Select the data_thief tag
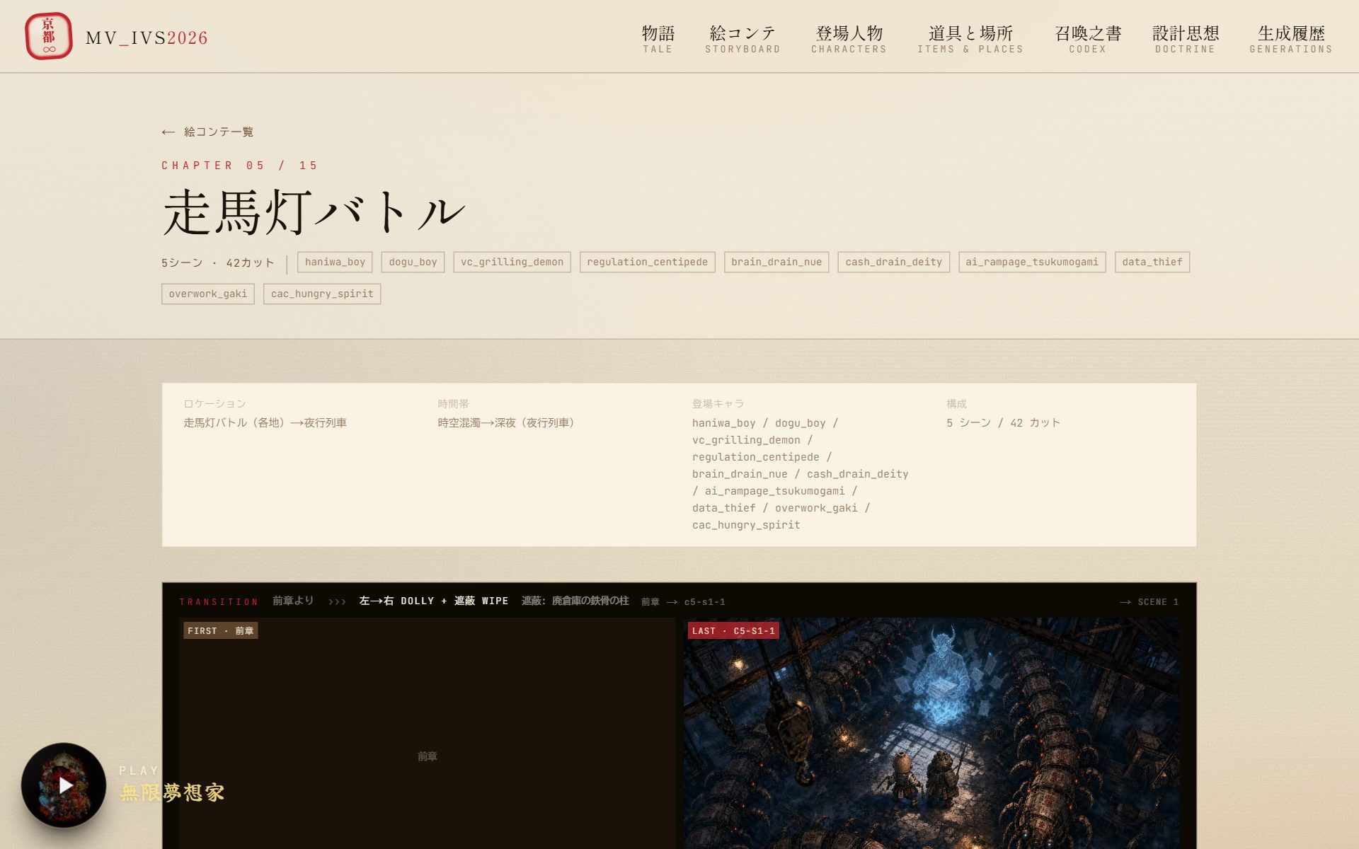Viewport: 1359px width, 849px height. [x=1152, y=262]
